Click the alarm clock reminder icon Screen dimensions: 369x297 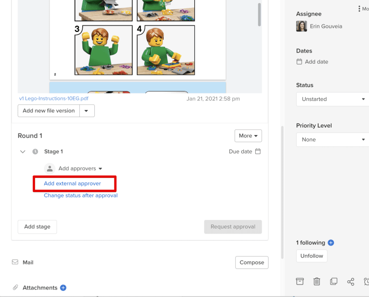tap(367, 281)
